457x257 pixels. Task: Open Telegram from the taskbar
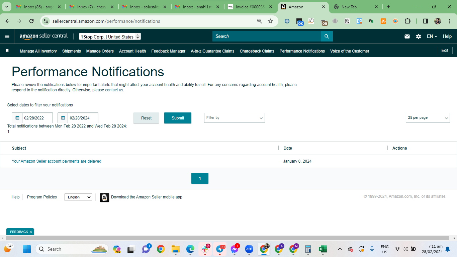(x=220, y=249)
